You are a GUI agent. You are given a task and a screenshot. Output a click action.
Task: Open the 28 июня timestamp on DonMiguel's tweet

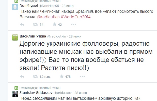click(68, 6)
